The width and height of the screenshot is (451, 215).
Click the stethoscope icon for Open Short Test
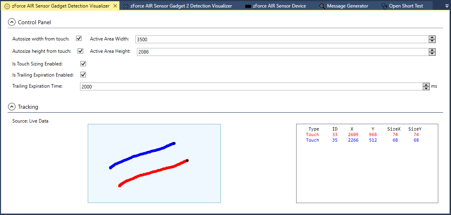tap(384, 6)
